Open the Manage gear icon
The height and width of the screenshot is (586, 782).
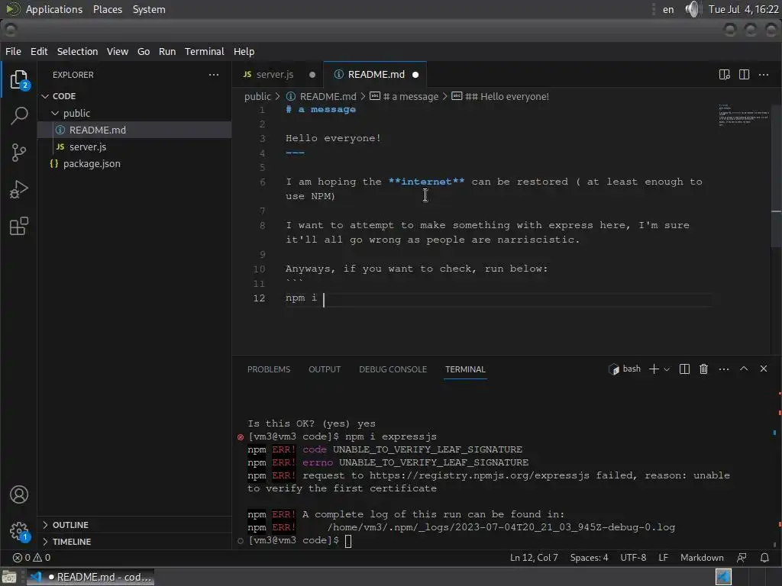(19, 531)
